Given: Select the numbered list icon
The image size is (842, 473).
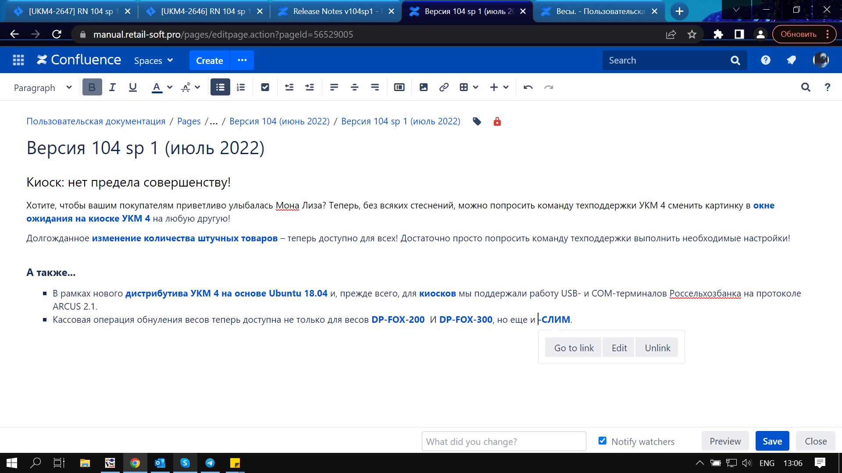Looking at the screenshot, I should 241,87.
